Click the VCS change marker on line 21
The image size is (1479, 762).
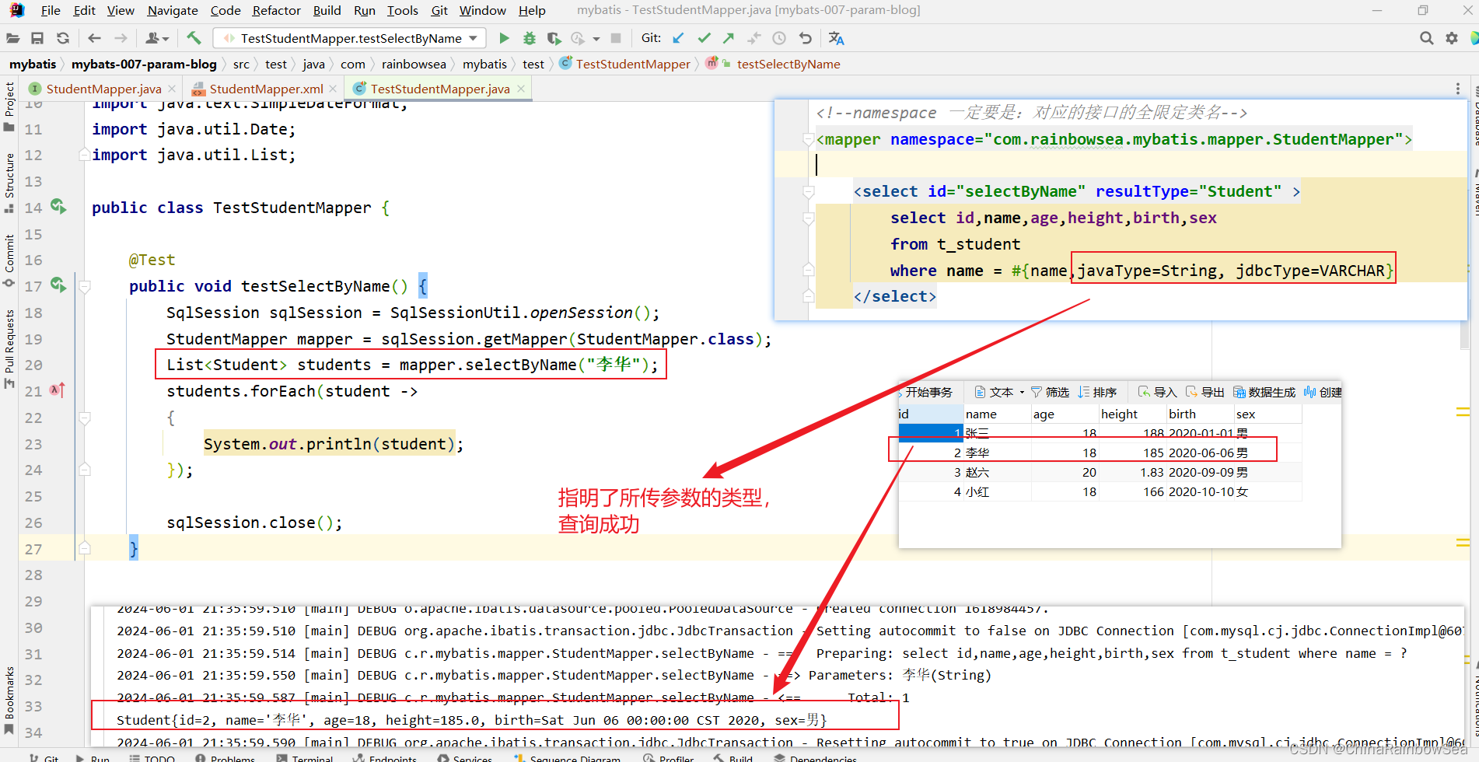[58, 390]
